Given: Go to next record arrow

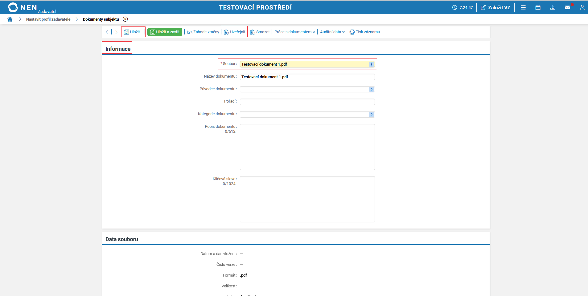Looking at the screenshot, I should pyautogui.click(x=117, y=32).
